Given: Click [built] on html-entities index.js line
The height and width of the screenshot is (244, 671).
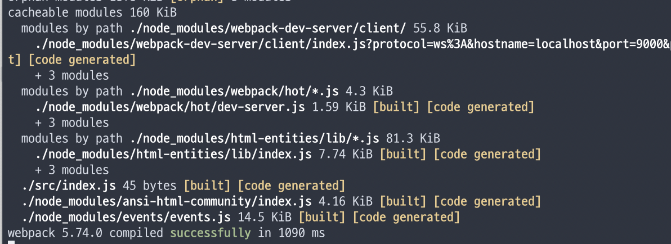Looking at the screenshot, I should pyautogui.click(x=403, y=154).
